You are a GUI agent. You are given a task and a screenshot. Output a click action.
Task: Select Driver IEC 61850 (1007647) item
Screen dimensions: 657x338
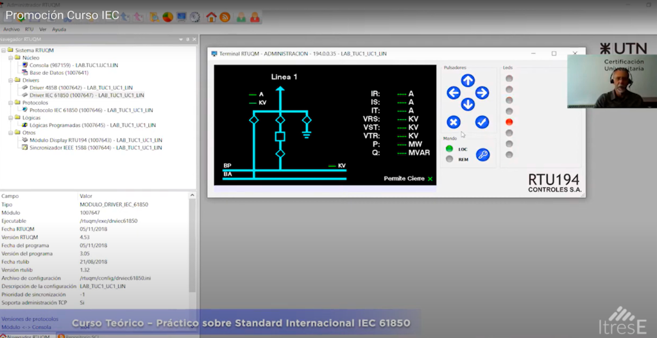coord(87,95)
